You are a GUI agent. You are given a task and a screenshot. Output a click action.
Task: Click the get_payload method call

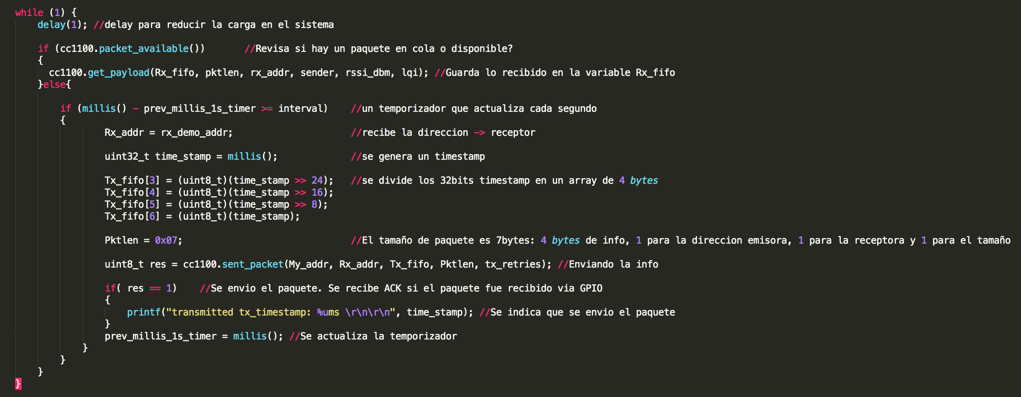[118, 73]
